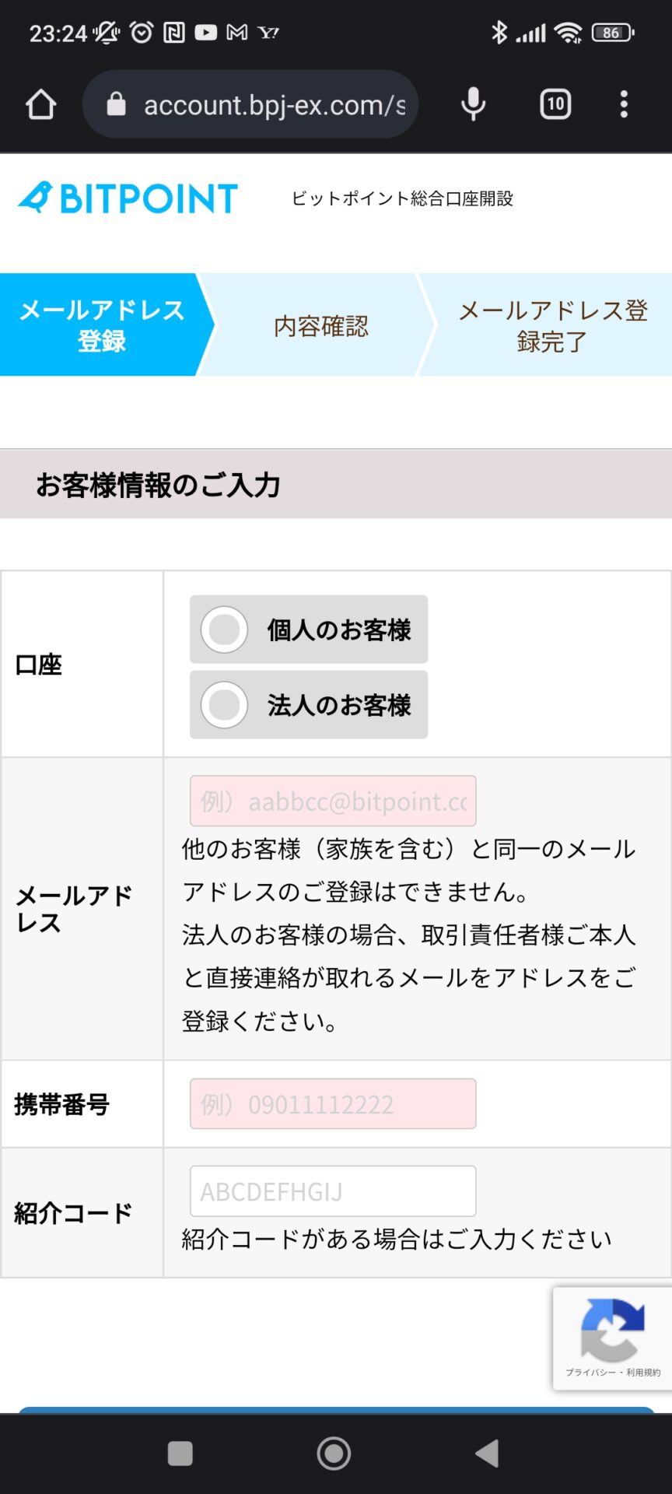Open the tab switcher showing 10 tabs
The image size is (672, 1494).
(x=555, y=104)
